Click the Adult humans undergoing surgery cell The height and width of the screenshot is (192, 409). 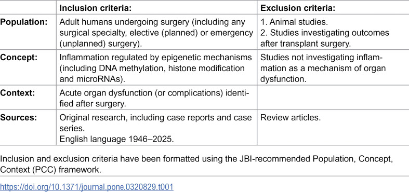point(156,33)
